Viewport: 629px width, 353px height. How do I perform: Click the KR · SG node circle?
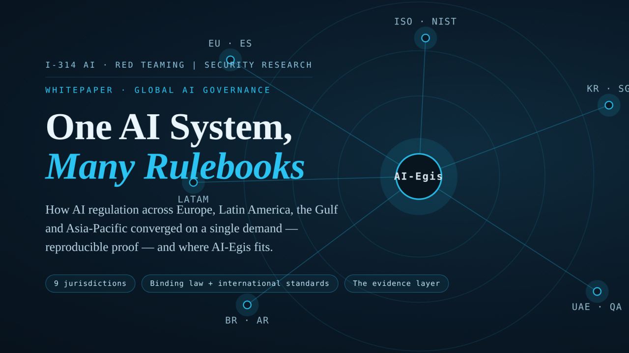click(609, 105)
